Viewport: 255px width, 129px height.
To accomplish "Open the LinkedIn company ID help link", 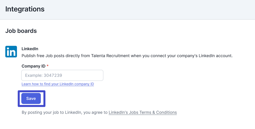I will coord(58,84).
